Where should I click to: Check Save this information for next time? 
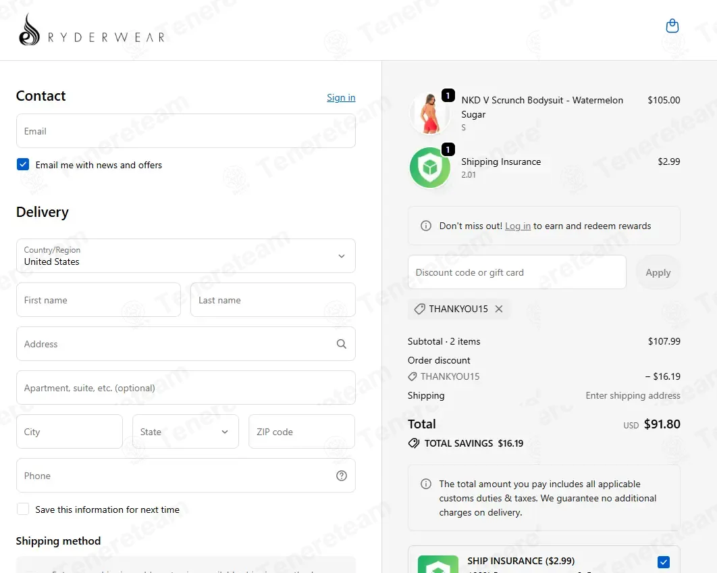(23, 509)
